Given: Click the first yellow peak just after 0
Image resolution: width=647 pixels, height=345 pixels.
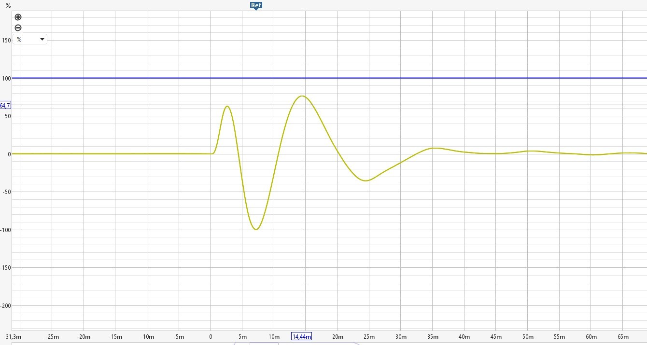Looking at the screenshot, I should (227, 106).
